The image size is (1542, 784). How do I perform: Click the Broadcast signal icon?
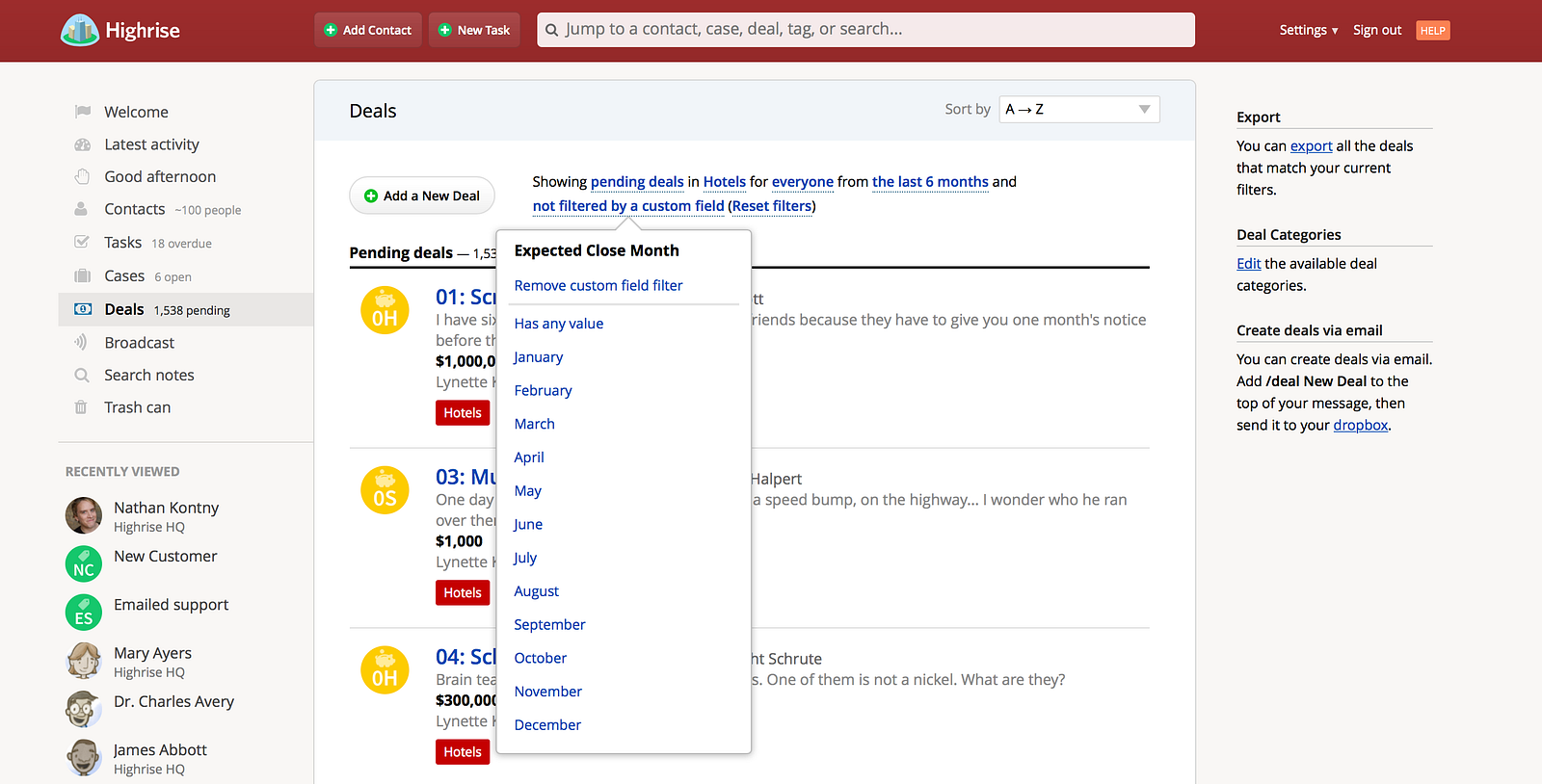(x=82, y=342)
